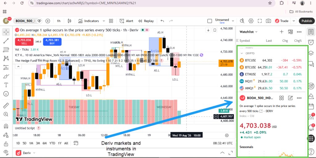
Task: Collapse the CRYPTO watchlist section
Action: pyautogui.click(x=242, y=53)
